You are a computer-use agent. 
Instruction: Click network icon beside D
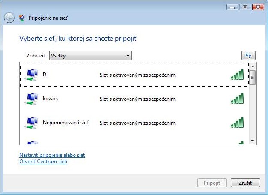(x=31, y=75)
